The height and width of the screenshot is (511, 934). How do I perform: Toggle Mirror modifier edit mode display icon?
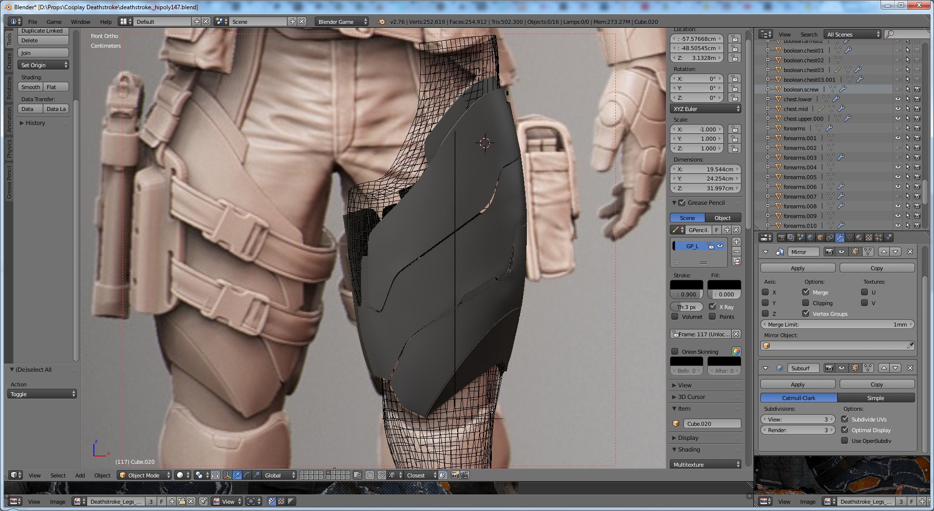[855, 252]
